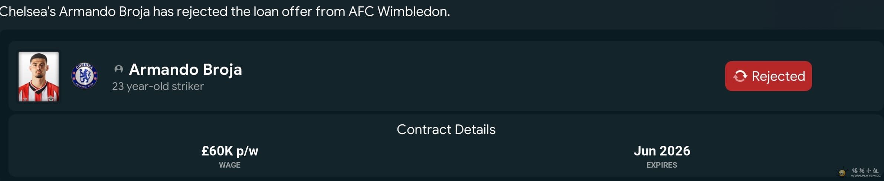Viewport: 884px width, 181px height.
Task: Click the WAGE label
Action: pyautogui.click(x=230, y=165)
